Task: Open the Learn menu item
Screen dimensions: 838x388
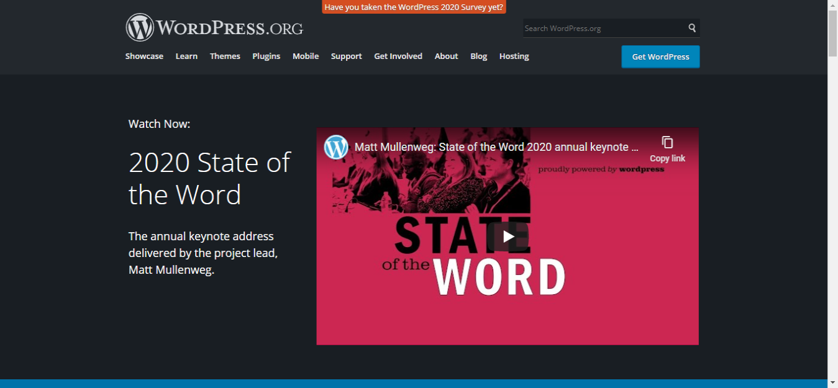Action: [x=186, y=56]
